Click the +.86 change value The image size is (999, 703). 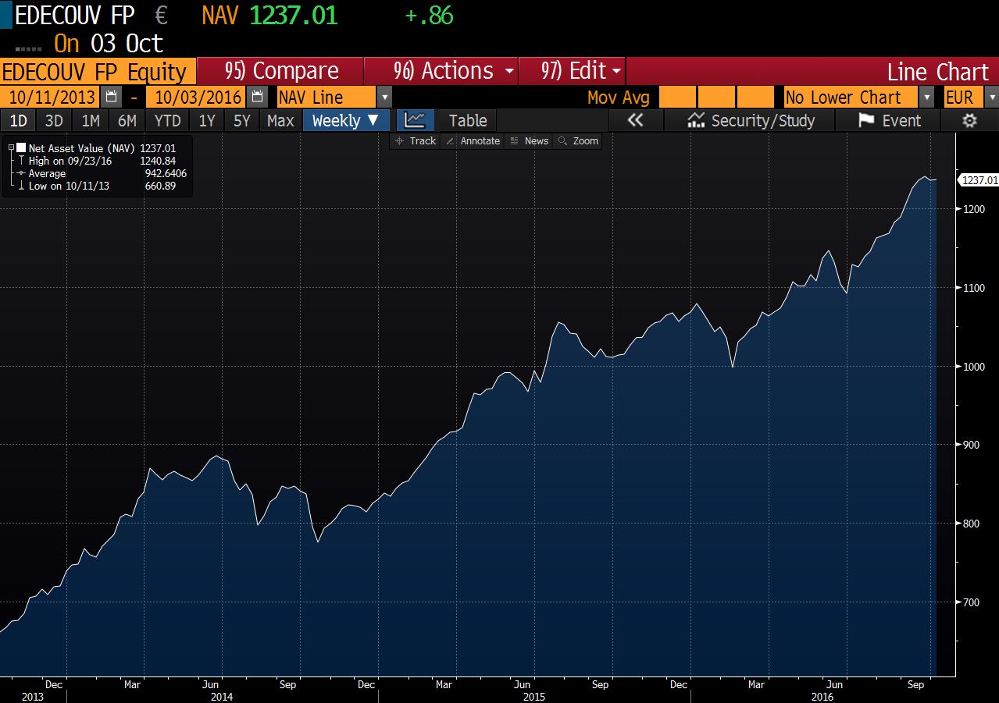[430, 16]
